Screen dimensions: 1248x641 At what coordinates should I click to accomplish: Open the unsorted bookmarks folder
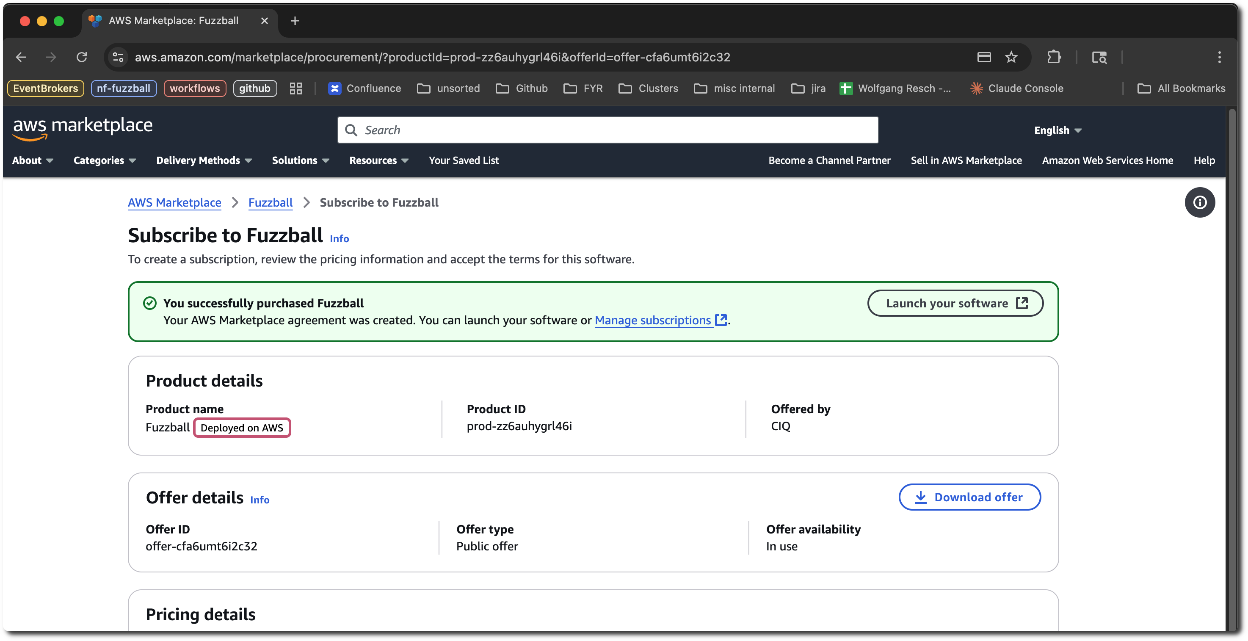tap(448, 88)
